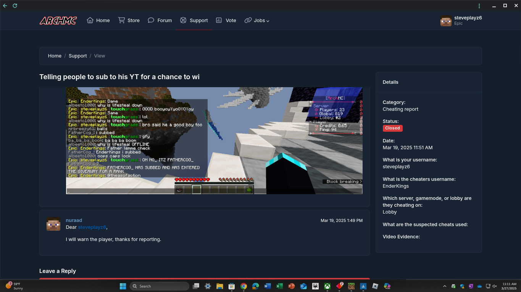Open Settings from the taskbar
521x292 pixels.
(208, 286)
